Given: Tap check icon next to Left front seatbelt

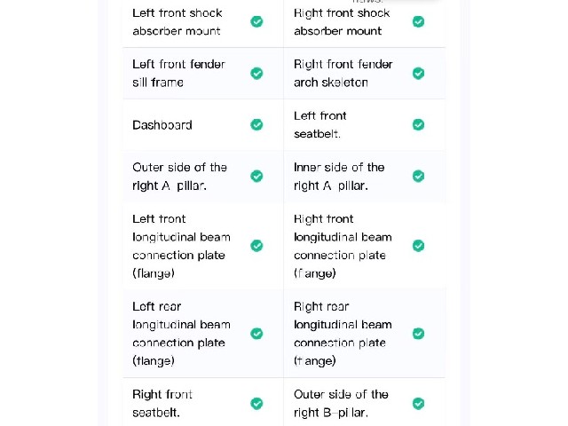Looking at the screenshot, I should pyautogui.click(x=418, y=124).
